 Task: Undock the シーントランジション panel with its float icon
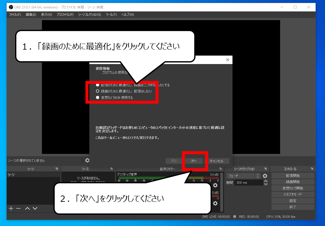[x=266, y=169]
